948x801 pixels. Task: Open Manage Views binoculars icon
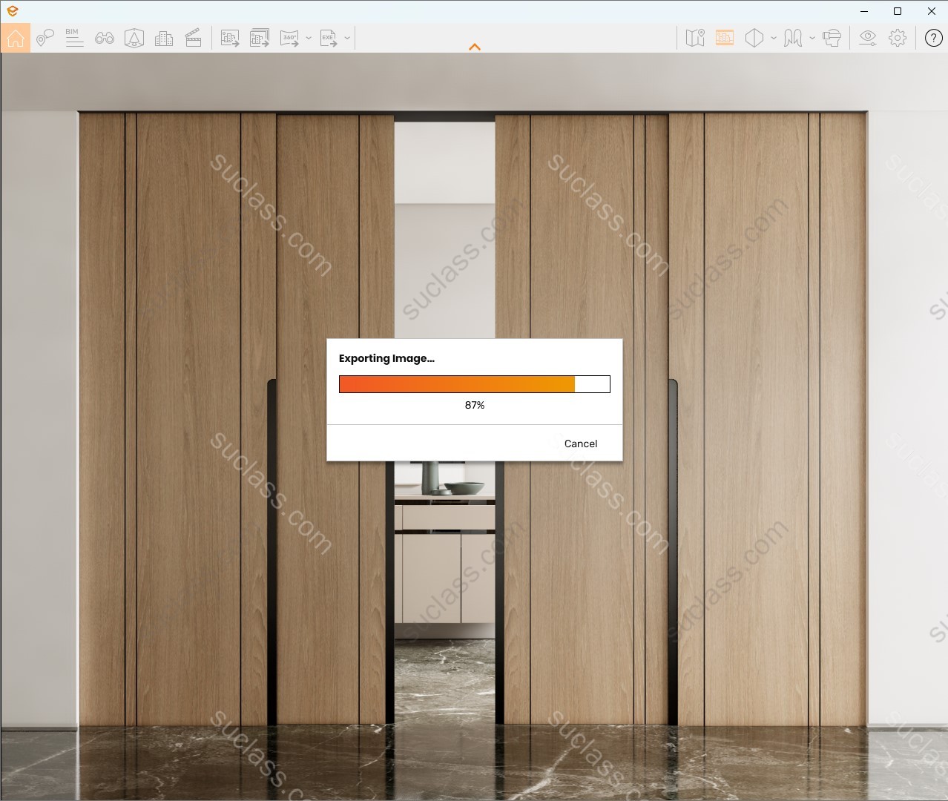pyautogui.click(x=105, y=38)
